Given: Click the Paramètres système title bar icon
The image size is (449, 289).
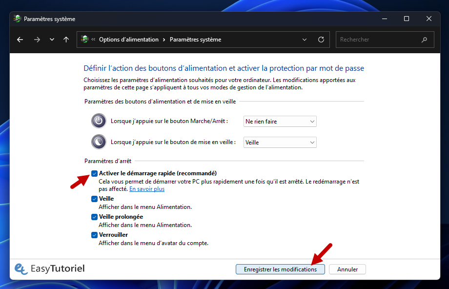Looking at the screenshot, I should click(17, 19).
